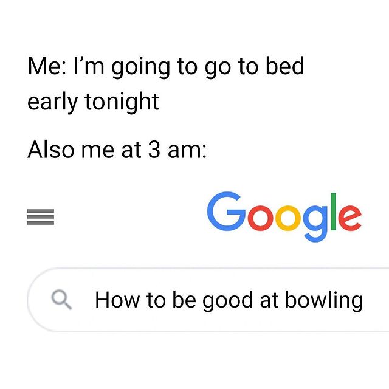Click the Google logo
The height and width of the screenshot is (389, 389).
(x=284, y=216)
